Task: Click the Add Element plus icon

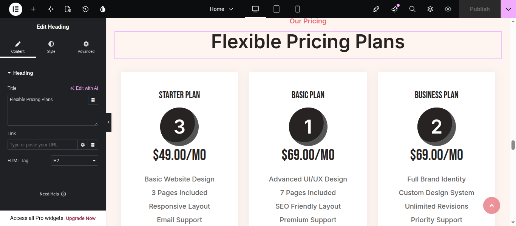Action: click(x=33, y=9)
